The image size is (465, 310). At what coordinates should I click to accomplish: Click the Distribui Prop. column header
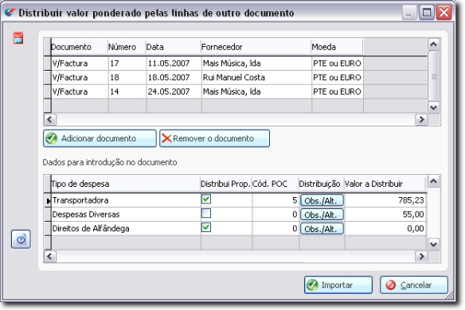[225, 184]
